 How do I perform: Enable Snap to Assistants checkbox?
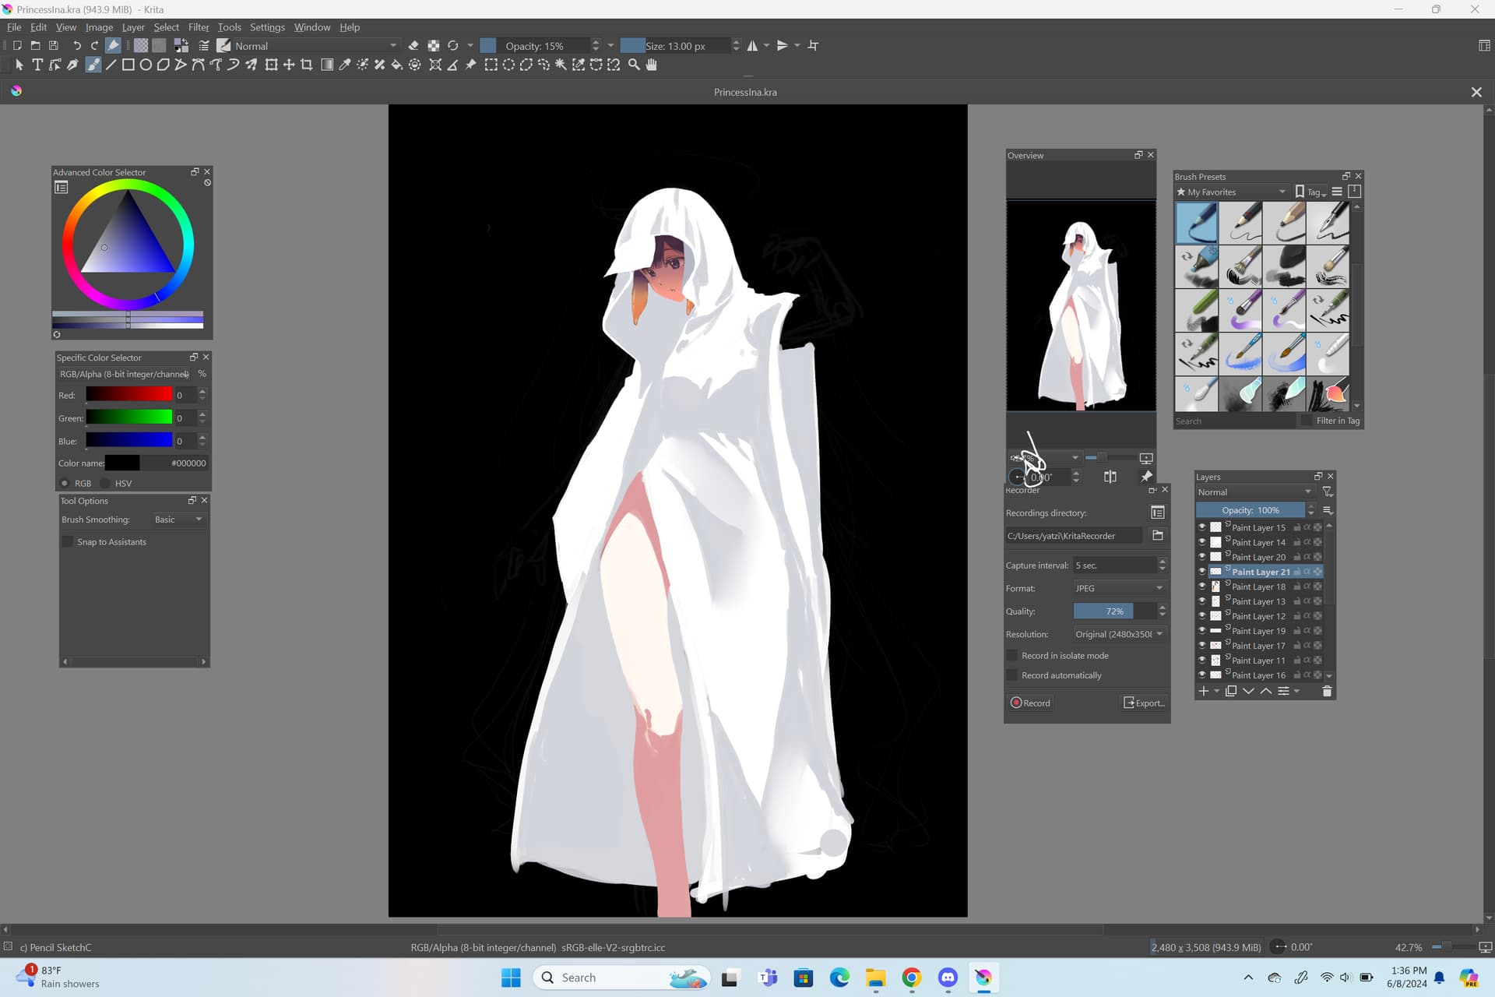[68, 542]
